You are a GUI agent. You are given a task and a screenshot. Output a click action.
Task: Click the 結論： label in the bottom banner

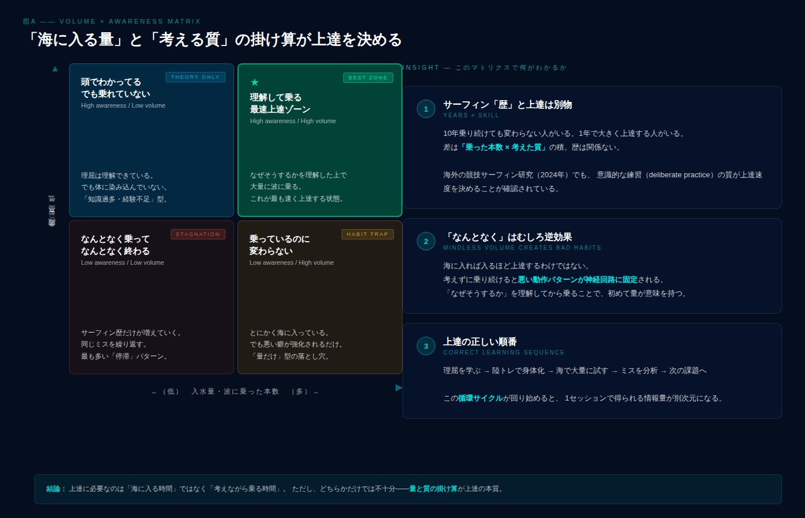pyautogui.click(x=56, y=489)
